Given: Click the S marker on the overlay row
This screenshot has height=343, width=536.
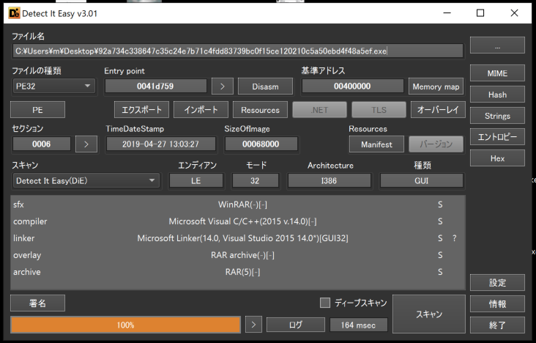Looking at the screenshot, I should [x=440, y=255].
